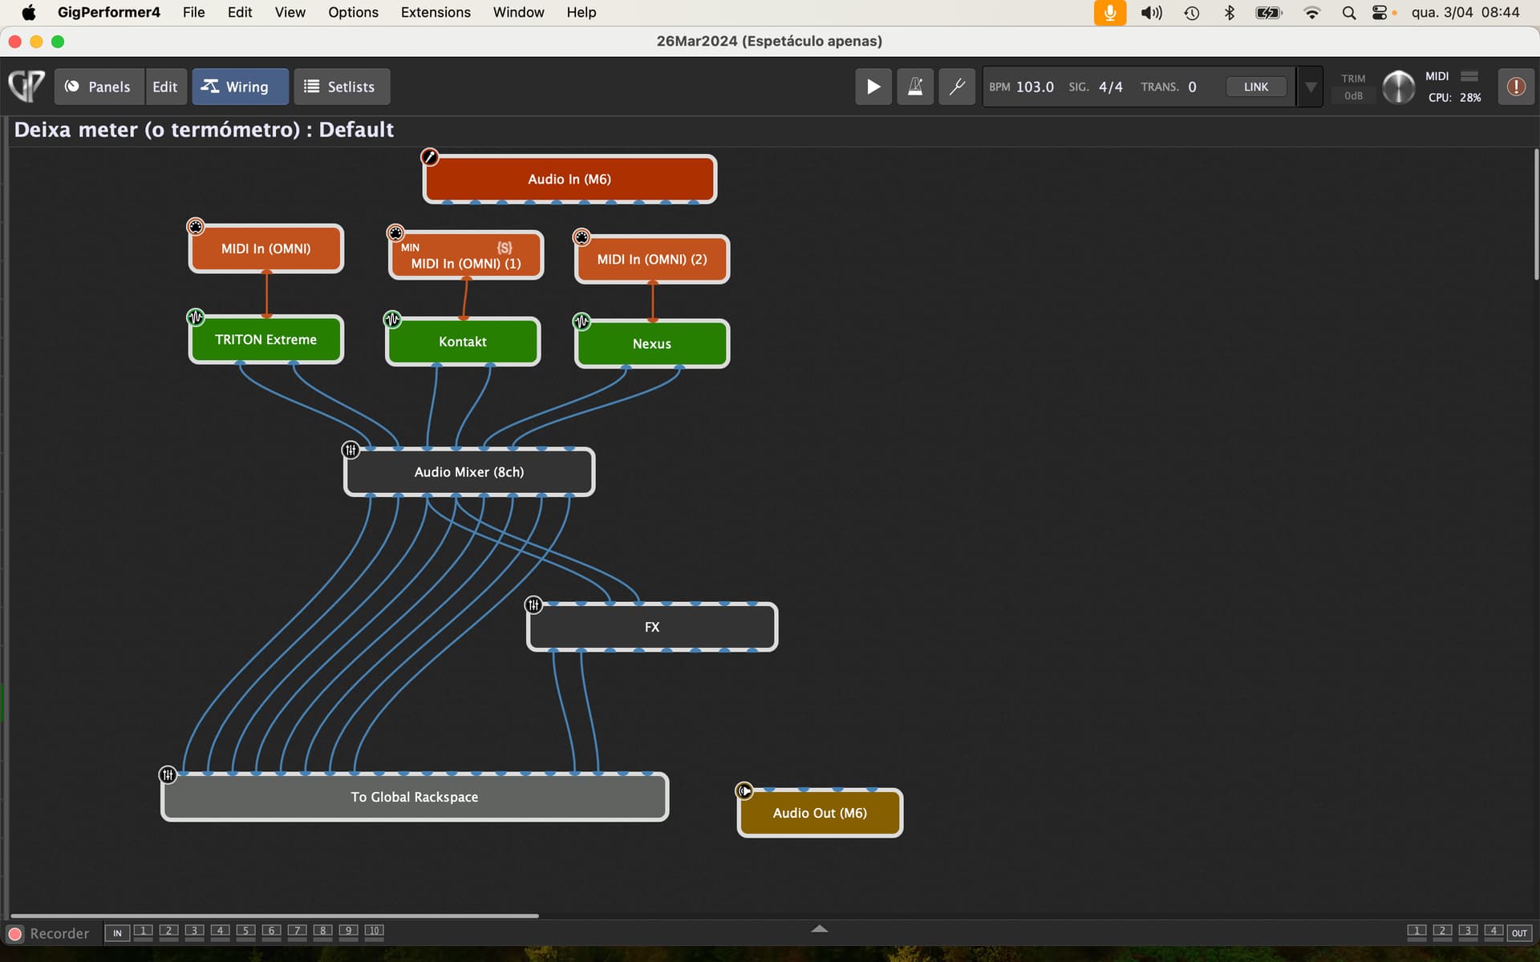Open the tuner with the tuning fork icon
Screen dimensions: 1540x962
pos(957,87)
